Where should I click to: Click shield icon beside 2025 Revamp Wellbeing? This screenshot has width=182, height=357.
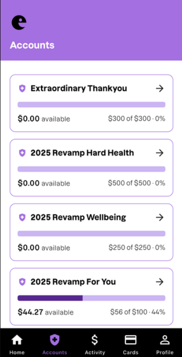pyautogui.click(x=22, y=217)
